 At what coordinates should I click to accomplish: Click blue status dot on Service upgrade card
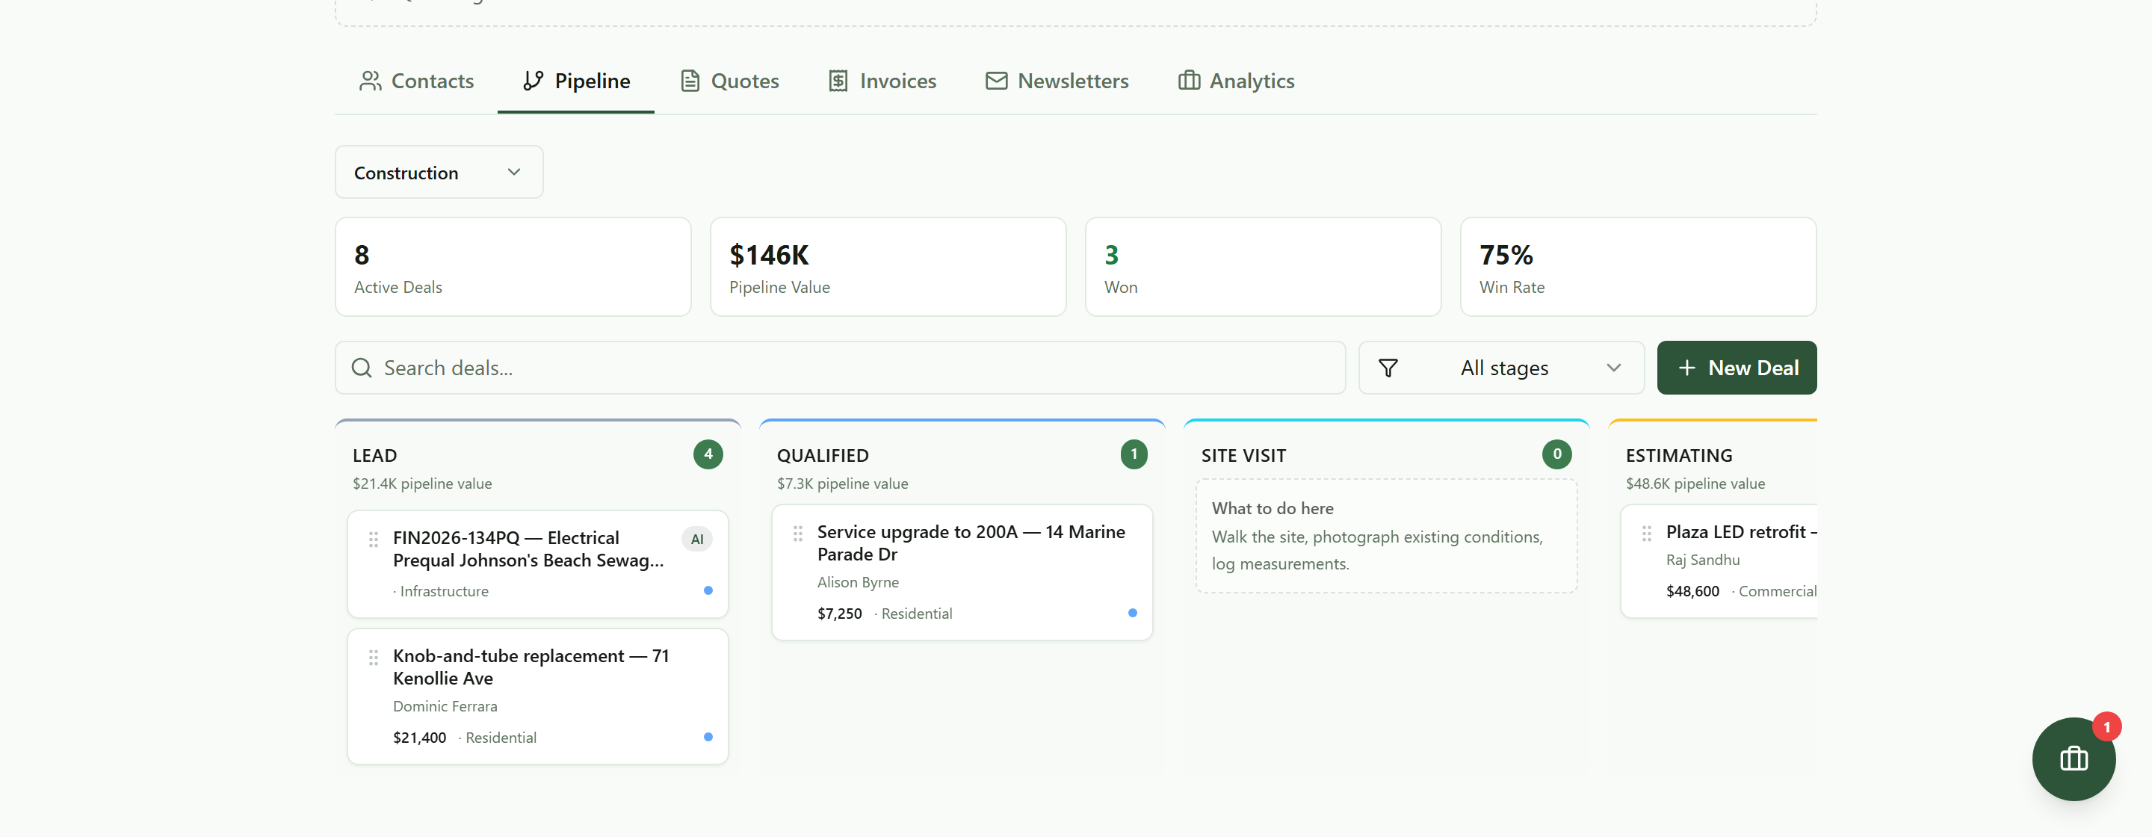tap(1132, 612)
